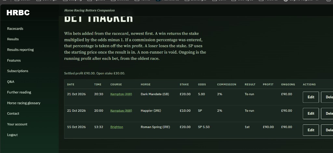The width and height of the screenshot is (333, 153).
Task: Click the £20.00 stake for Dark Mandate
Action: coord(185,94)
